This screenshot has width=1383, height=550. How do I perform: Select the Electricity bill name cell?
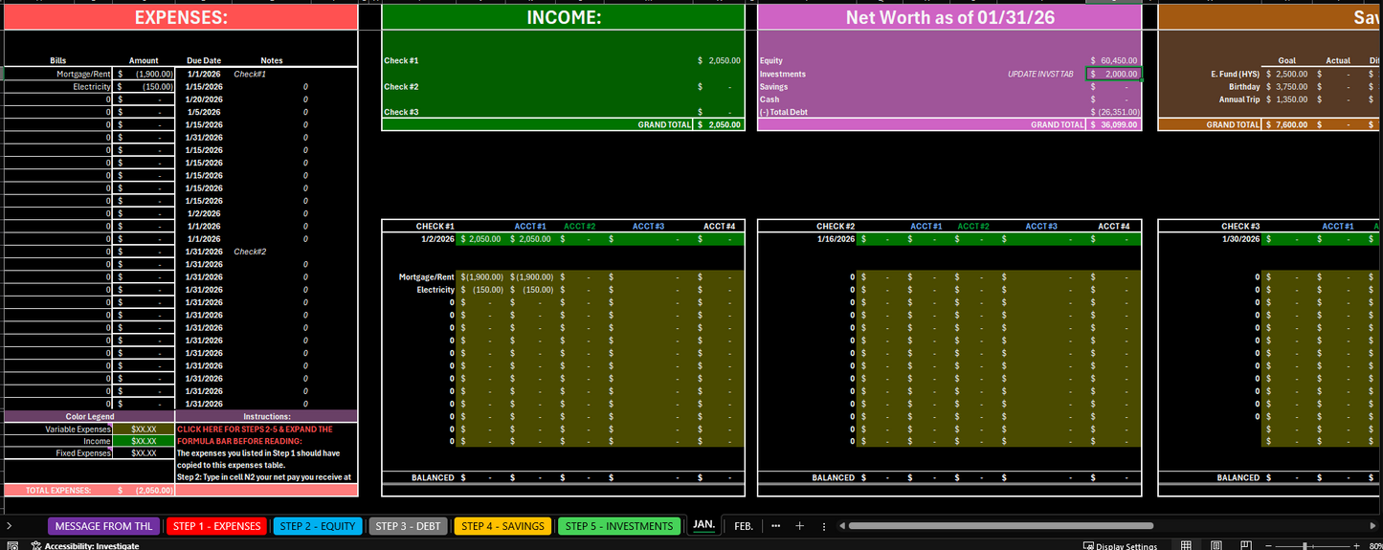point(59,86)
